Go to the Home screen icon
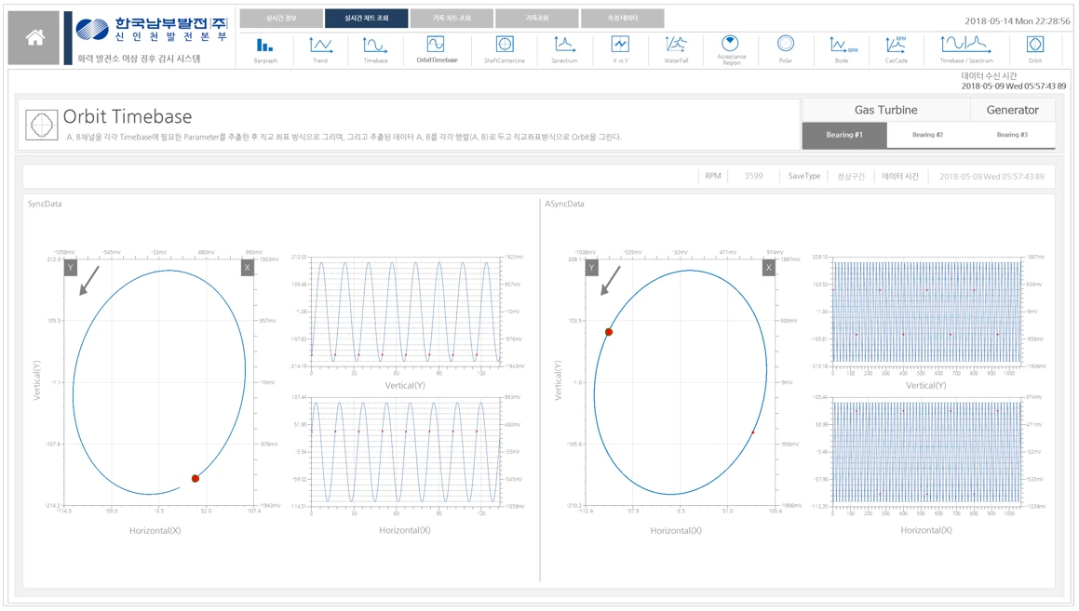Screen dimensions: 1079x611 [x=34, y=38]
